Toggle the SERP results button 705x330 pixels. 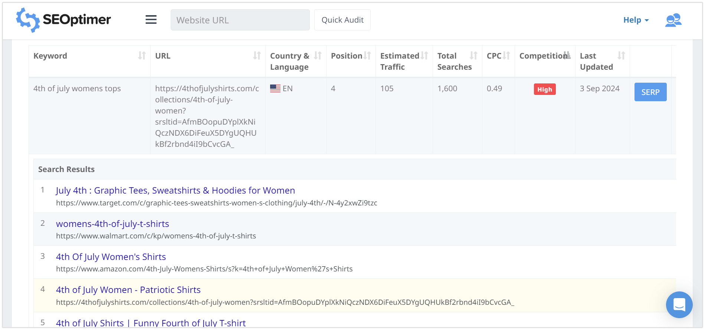(x=650, y=92)
